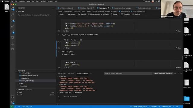
Task: Open drawing.py in the file tree
Action: point(25,78)
